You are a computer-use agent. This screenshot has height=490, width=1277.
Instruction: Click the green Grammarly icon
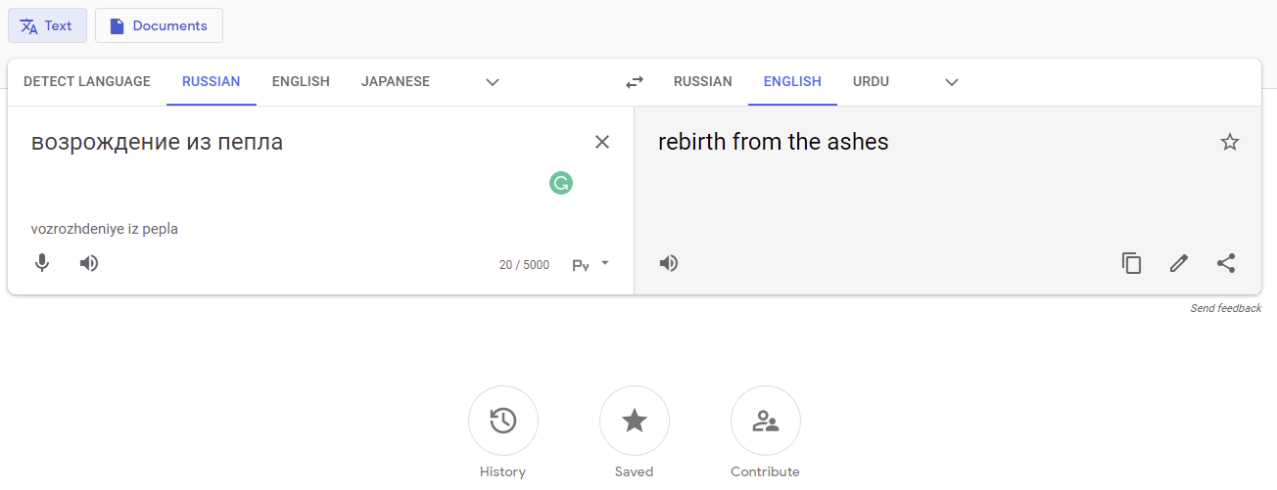click(x=561, y=183)
